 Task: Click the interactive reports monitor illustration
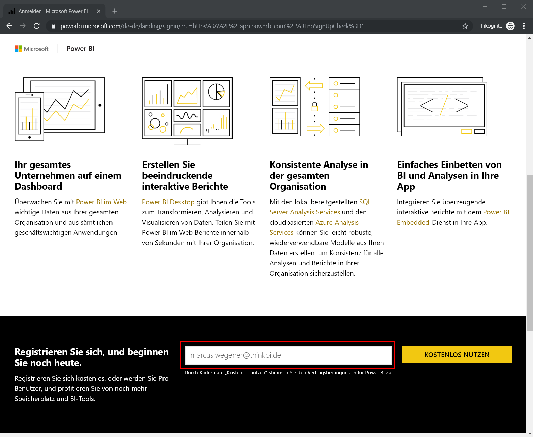[x=187, y=111]
